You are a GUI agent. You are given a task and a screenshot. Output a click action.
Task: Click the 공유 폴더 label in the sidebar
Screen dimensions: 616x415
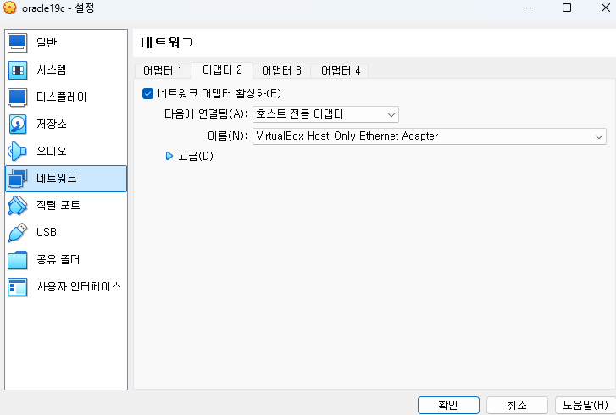point(58,259)
